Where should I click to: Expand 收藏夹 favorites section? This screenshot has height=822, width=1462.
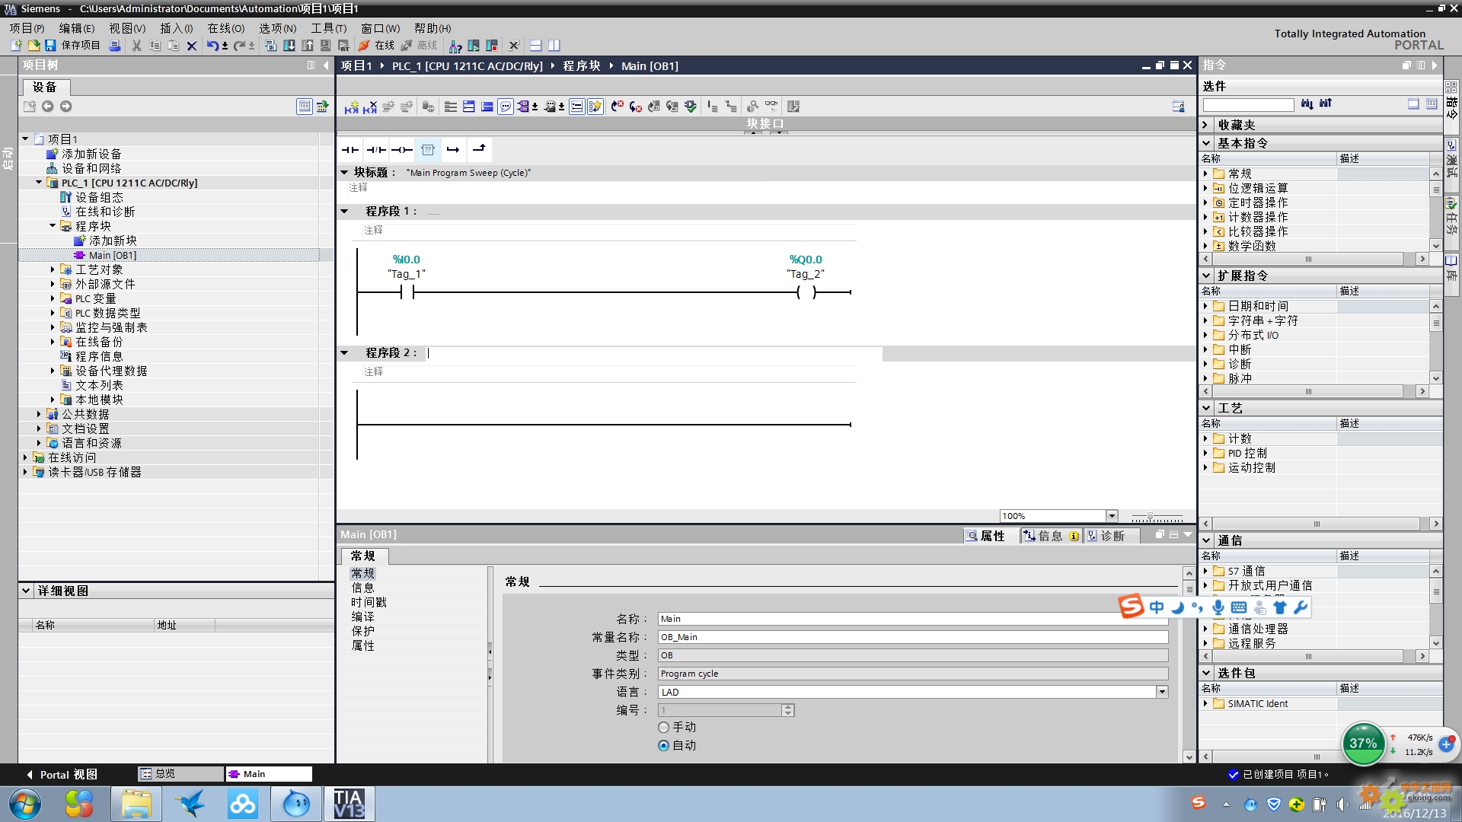point(1206,125)
